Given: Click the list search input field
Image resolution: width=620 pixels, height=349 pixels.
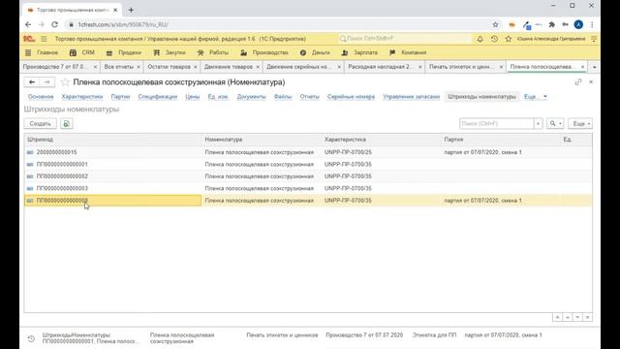Looking at the screenshot, I should point(497,124).
